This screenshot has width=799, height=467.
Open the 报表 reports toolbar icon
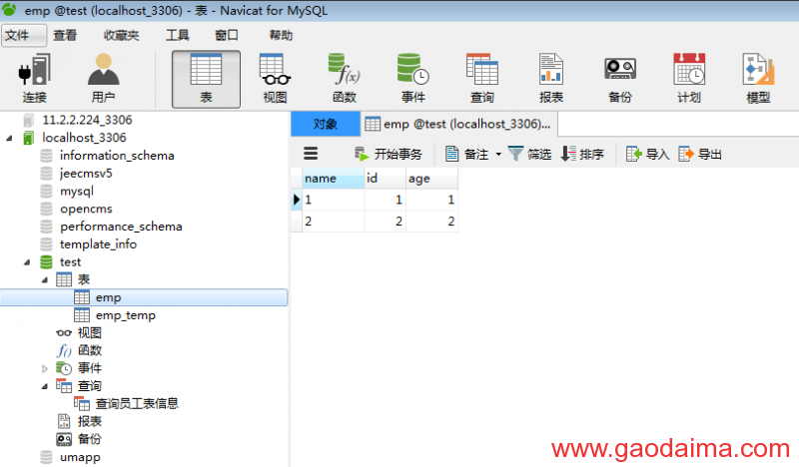click(x=551, y=79)
